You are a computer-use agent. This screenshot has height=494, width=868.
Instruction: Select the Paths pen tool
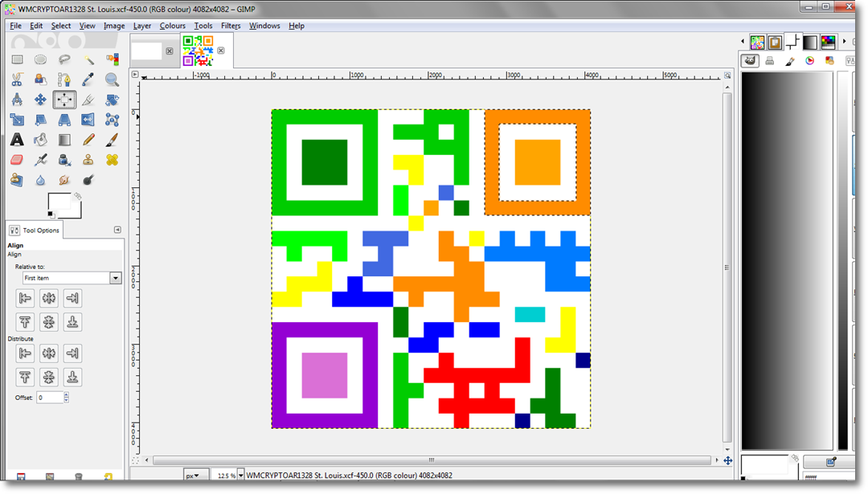click(64, 80)
